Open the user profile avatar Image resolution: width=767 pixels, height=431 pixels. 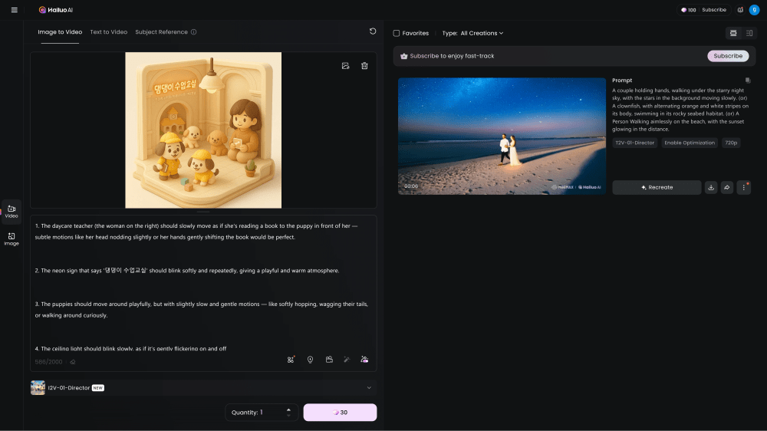coord(754,10)
